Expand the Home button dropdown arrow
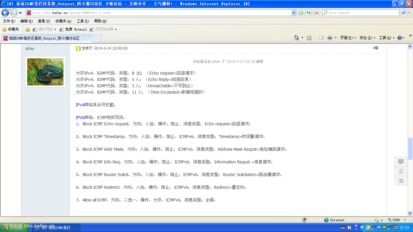This screenshot has width=413, height=232. pyautogui.click(x=303, y=38)
